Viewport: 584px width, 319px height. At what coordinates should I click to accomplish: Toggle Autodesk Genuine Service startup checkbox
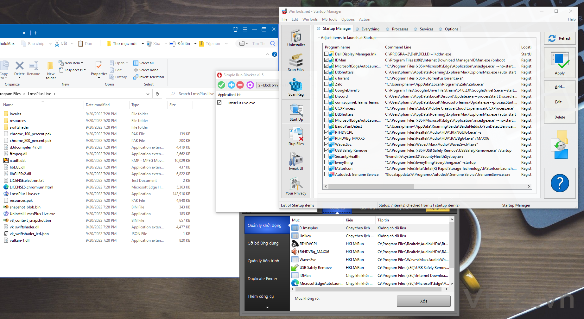pyautogui.click(x=326, y=174)
